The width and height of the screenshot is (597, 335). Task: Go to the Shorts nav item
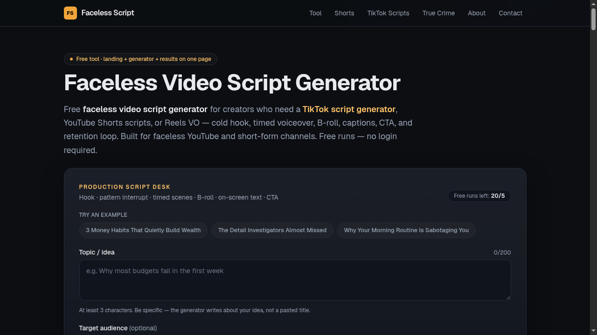pyautogui.click(x=344, y=13)
